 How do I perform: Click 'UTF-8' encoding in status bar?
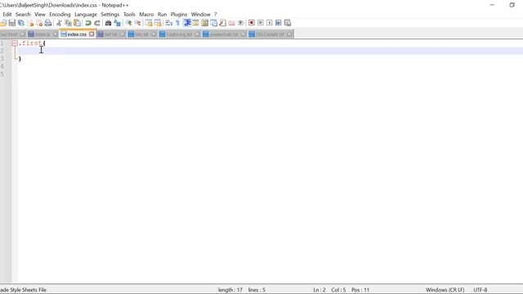481,290
